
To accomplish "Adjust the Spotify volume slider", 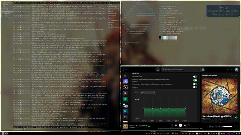I will 228,127.
